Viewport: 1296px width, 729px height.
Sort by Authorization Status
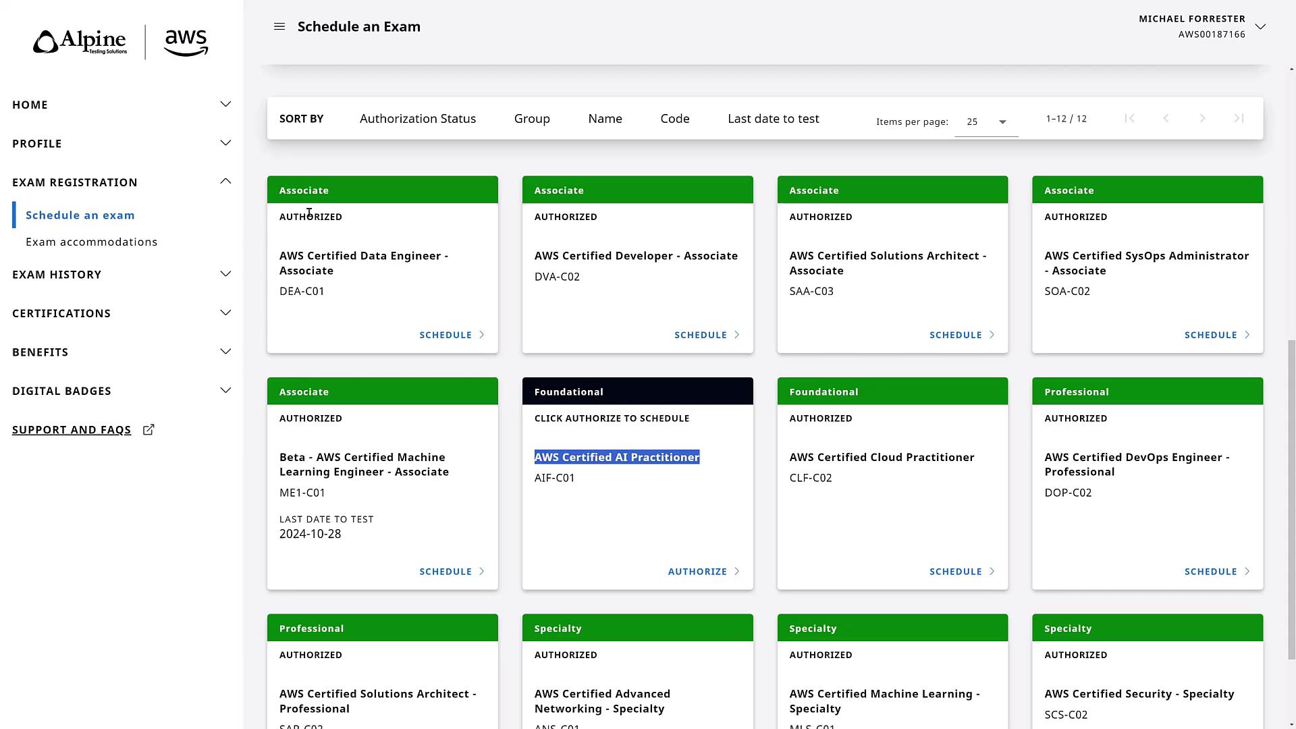tap(418, 119)
